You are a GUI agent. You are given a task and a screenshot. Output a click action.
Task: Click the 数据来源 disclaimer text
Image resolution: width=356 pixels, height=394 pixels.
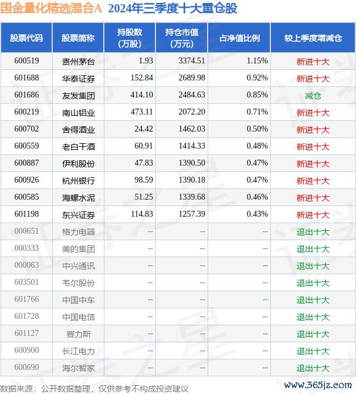pos(94,389)
